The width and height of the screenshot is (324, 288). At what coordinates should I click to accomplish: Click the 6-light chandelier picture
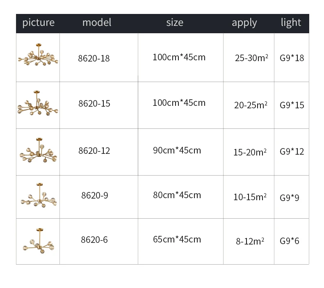pyautogui.click(x=39, y=241)
